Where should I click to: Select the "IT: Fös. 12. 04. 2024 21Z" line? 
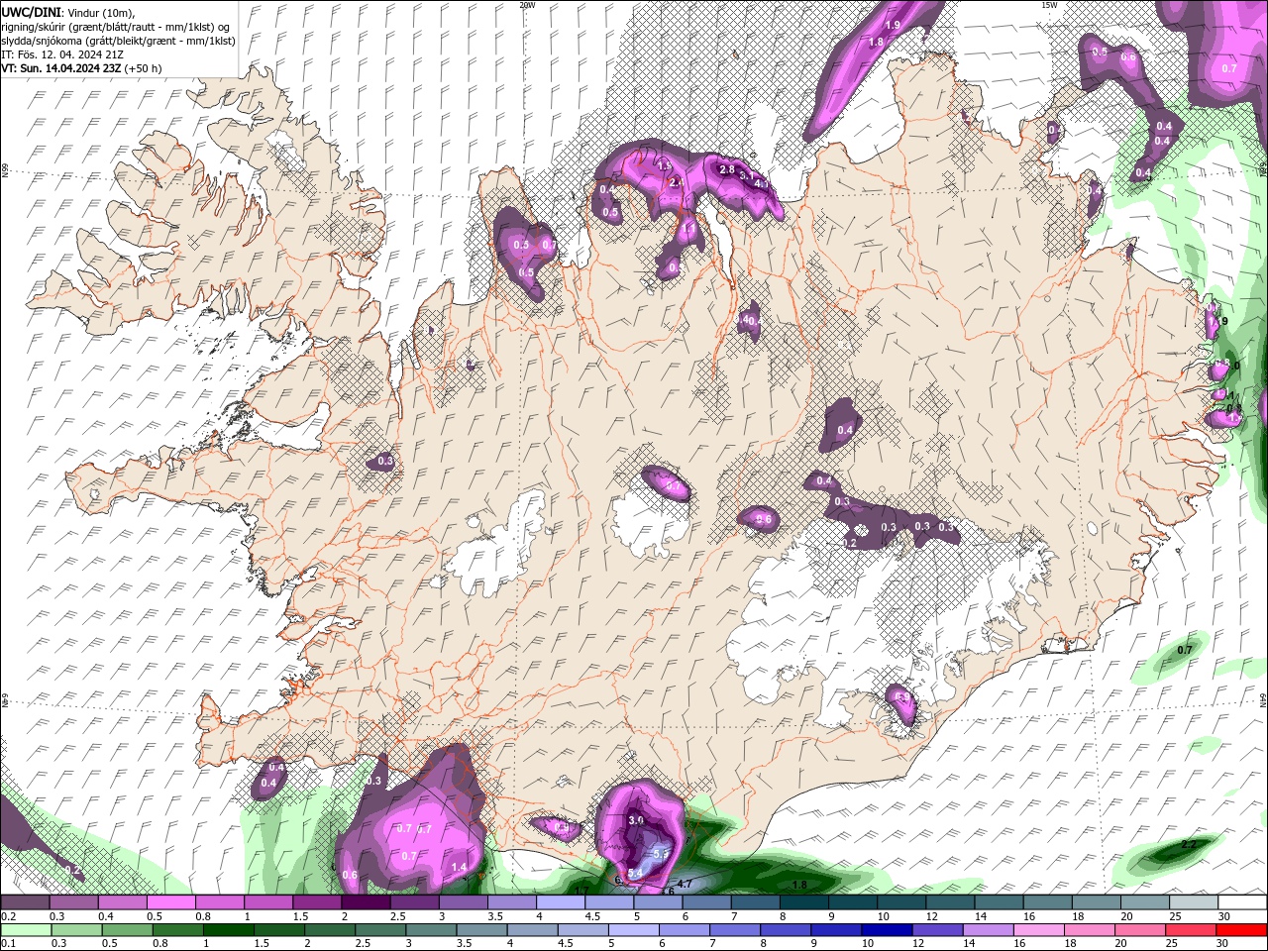(62, 54)
